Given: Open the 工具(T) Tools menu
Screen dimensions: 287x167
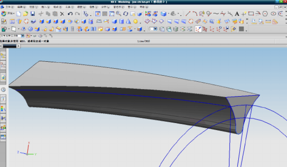Looking at the screenshot, I should pyautogui.click(x=70, y=7).
